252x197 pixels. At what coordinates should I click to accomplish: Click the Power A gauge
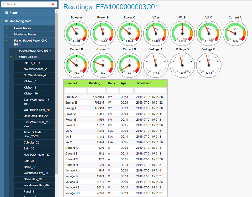click(x=77, y=33)
